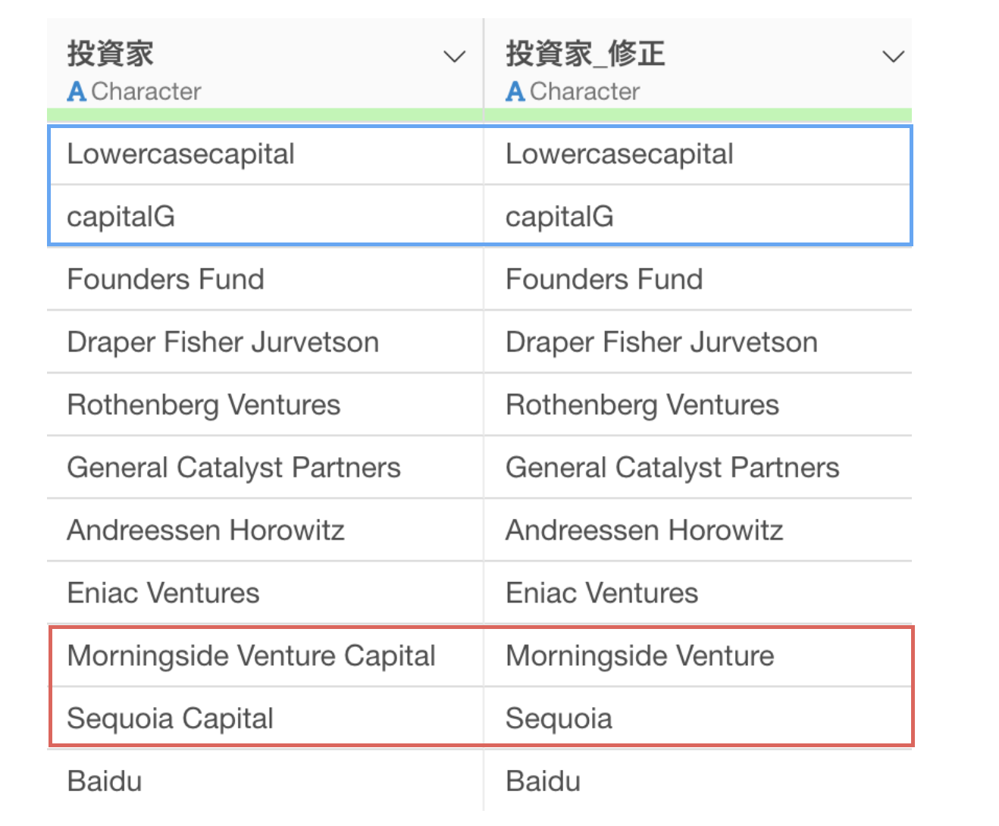Open the 投資家_修正 column dropdown menu

pos(894,57)
